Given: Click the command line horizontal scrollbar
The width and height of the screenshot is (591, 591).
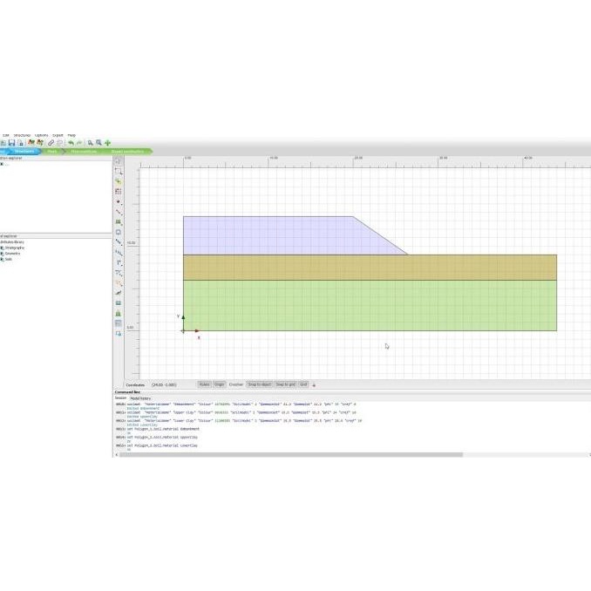Looking at the screenshot, I should (x=291, y=454).
